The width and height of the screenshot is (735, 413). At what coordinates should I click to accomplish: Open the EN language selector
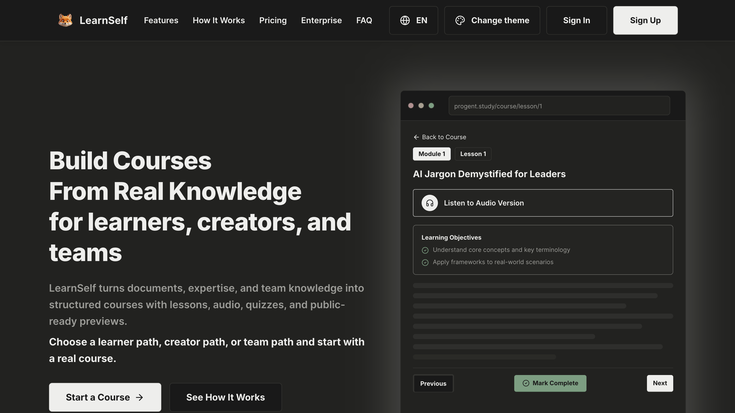tap(413, 20)
